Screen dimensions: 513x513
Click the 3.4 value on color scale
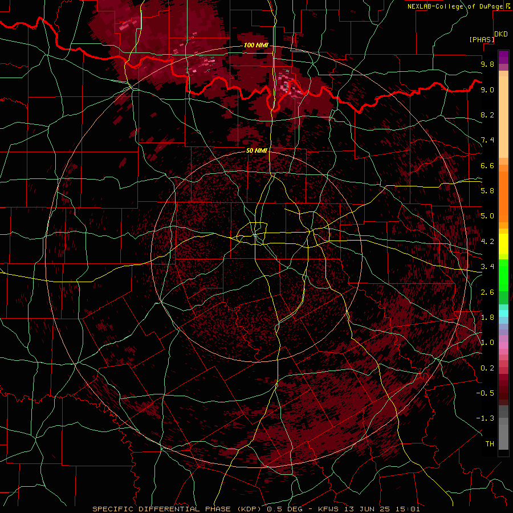[x=487, y=267]
